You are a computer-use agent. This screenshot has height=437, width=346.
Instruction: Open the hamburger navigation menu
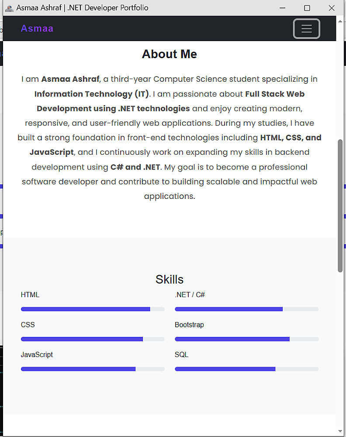pyautogui.click(x=306, y=29)
